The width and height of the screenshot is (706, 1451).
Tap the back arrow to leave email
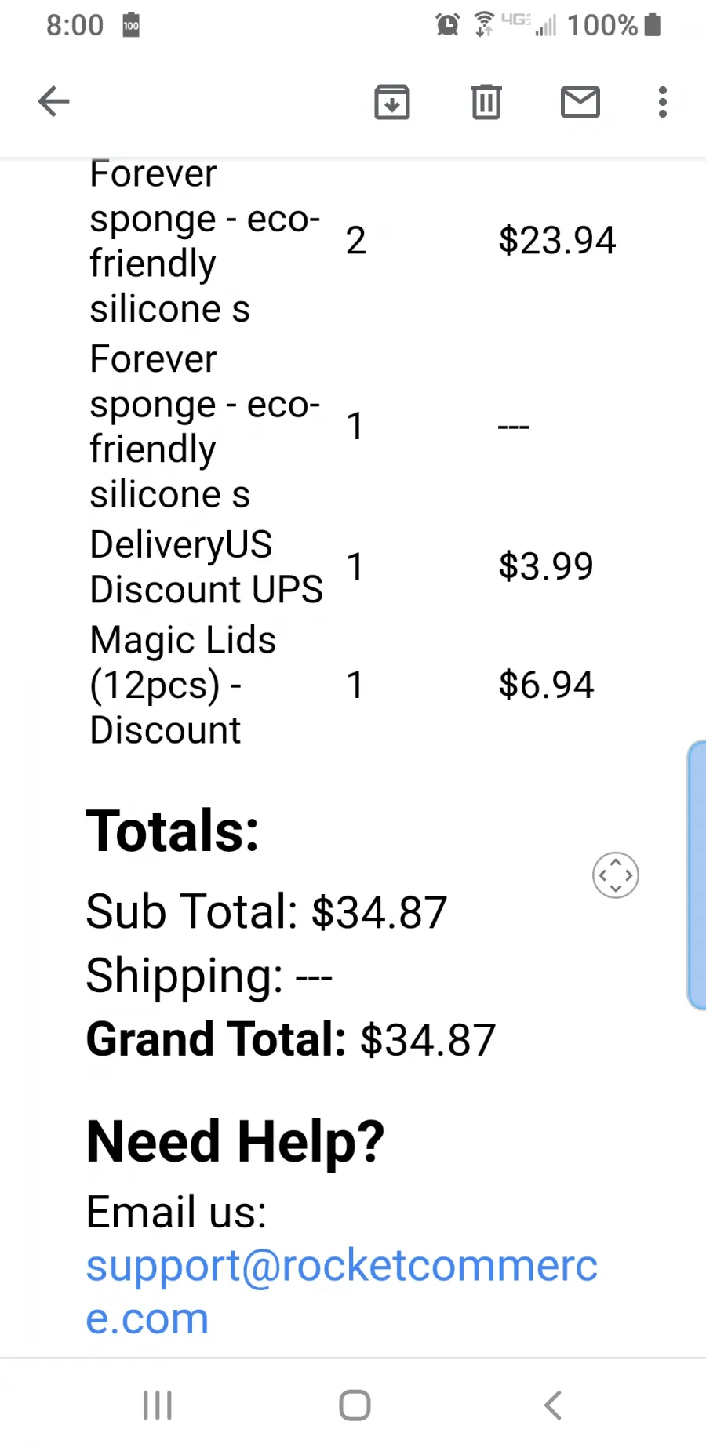point(54,102)
